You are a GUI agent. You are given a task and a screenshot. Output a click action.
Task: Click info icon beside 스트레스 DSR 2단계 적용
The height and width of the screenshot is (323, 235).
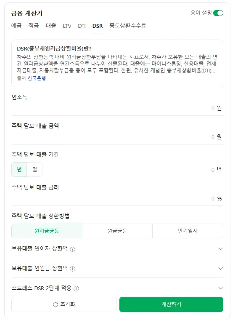[76, 288]
